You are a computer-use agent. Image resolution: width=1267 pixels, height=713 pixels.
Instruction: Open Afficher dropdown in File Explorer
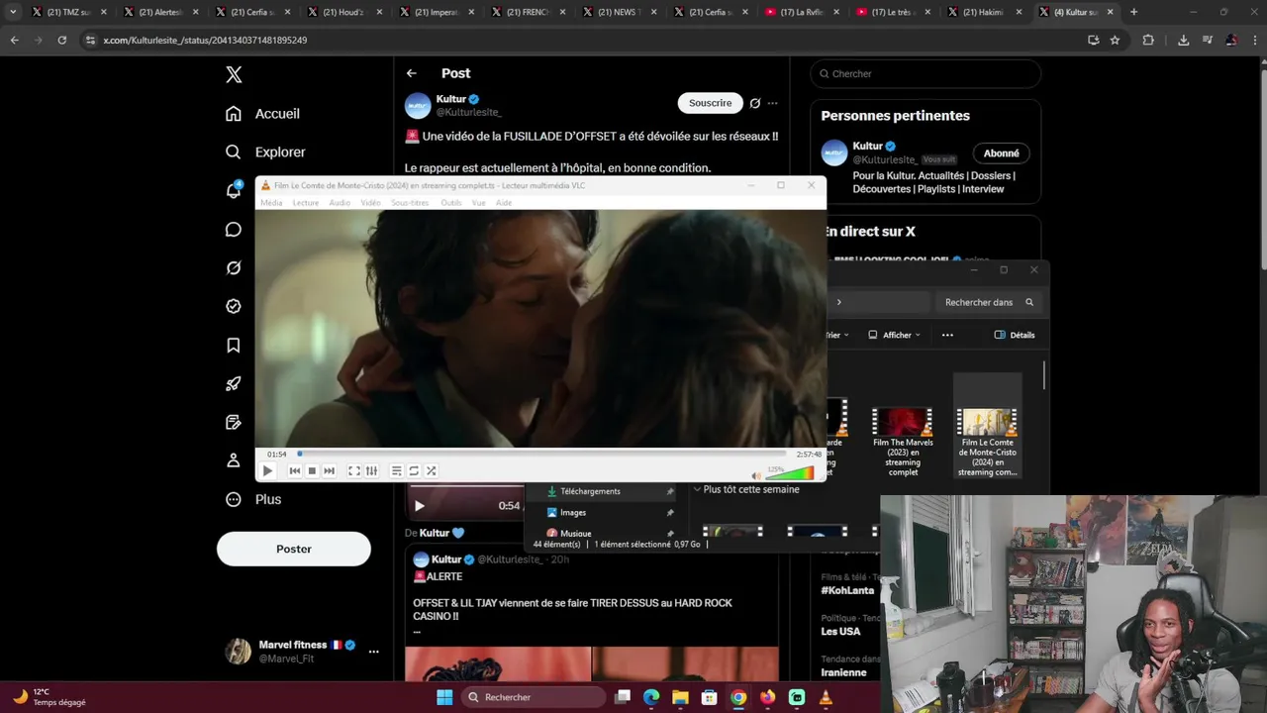(894, 335)
